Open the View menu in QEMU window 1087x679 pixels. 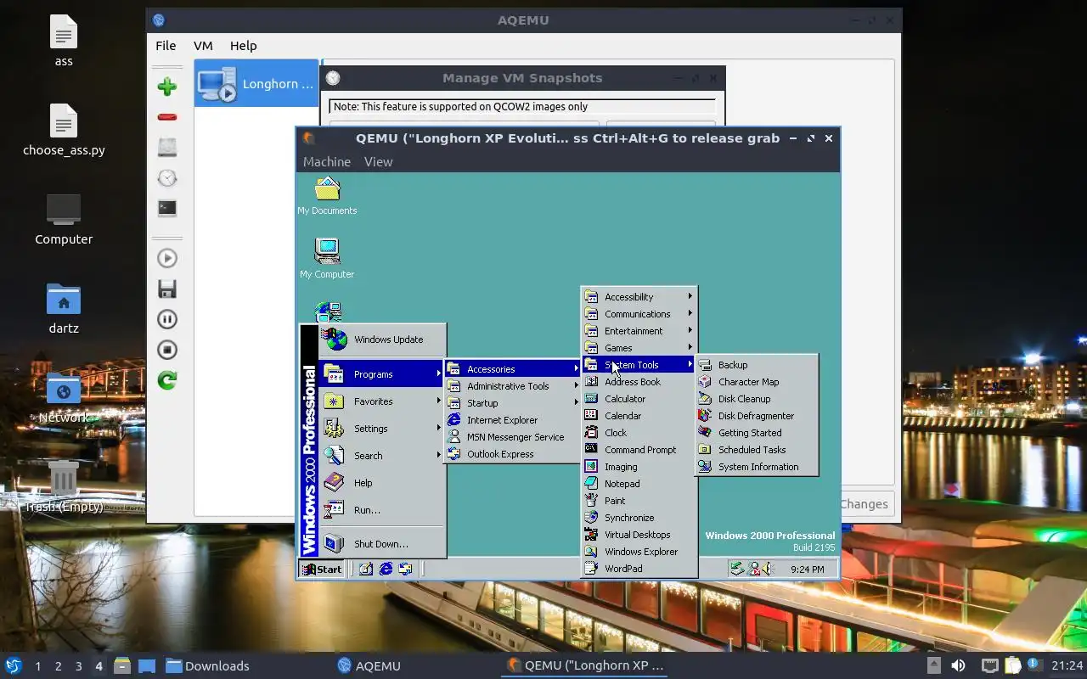378,161
